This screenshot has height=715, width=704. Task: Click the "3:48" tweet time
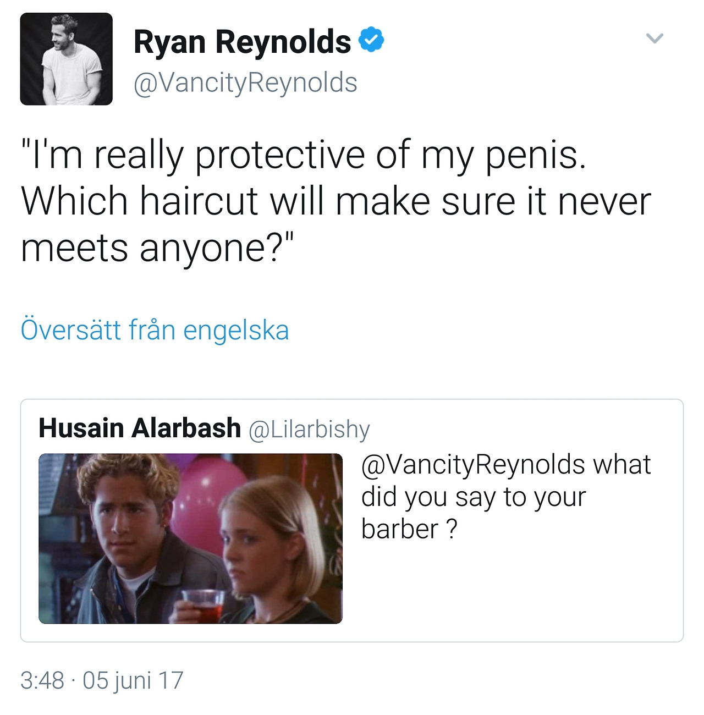[x=42, y=680]
